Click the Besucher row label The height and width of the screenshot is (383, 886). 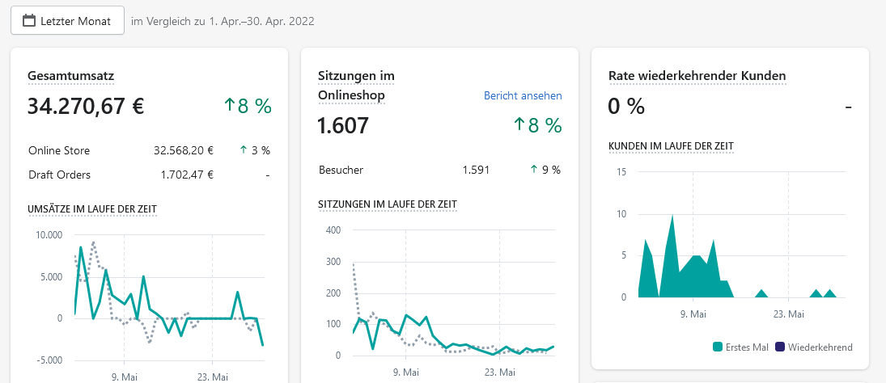pos(341,170)
